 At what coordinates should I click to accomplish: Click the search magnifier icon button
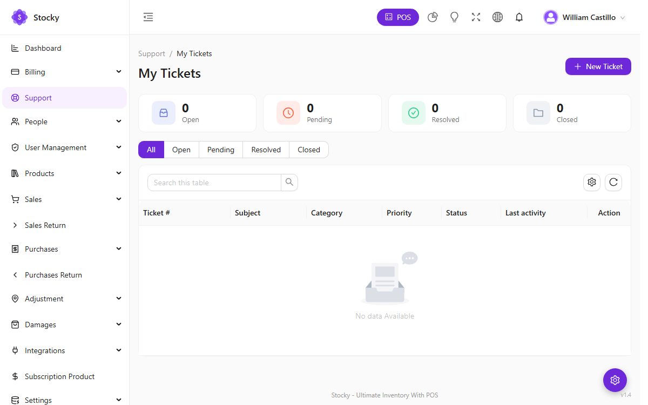289,183
